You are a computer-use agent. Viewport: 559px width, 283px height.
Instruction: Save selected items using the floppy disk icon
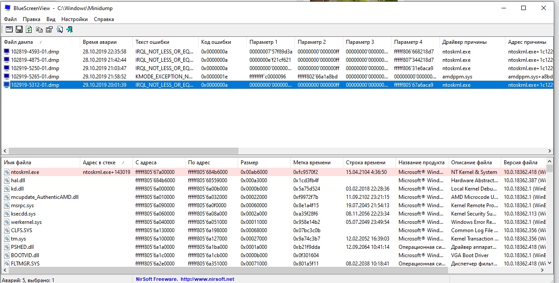coord(19,29)
